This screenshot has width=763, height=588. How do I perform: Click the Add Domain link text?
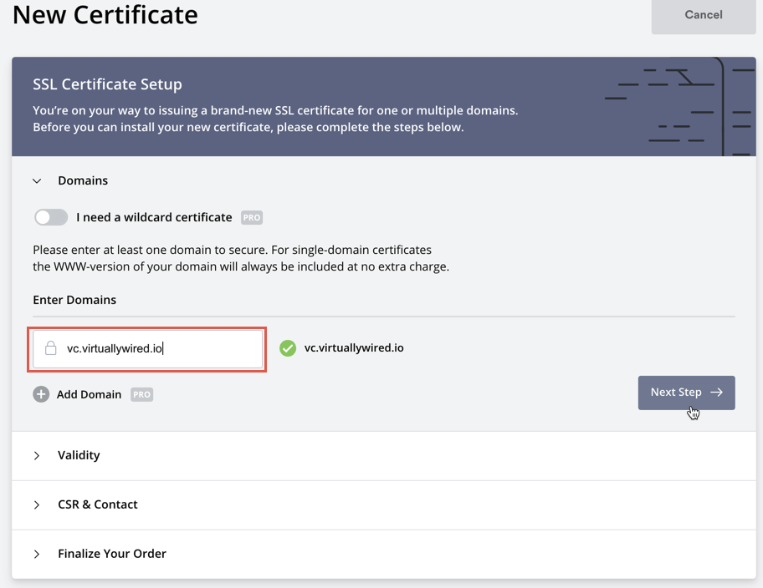[89, 394]
